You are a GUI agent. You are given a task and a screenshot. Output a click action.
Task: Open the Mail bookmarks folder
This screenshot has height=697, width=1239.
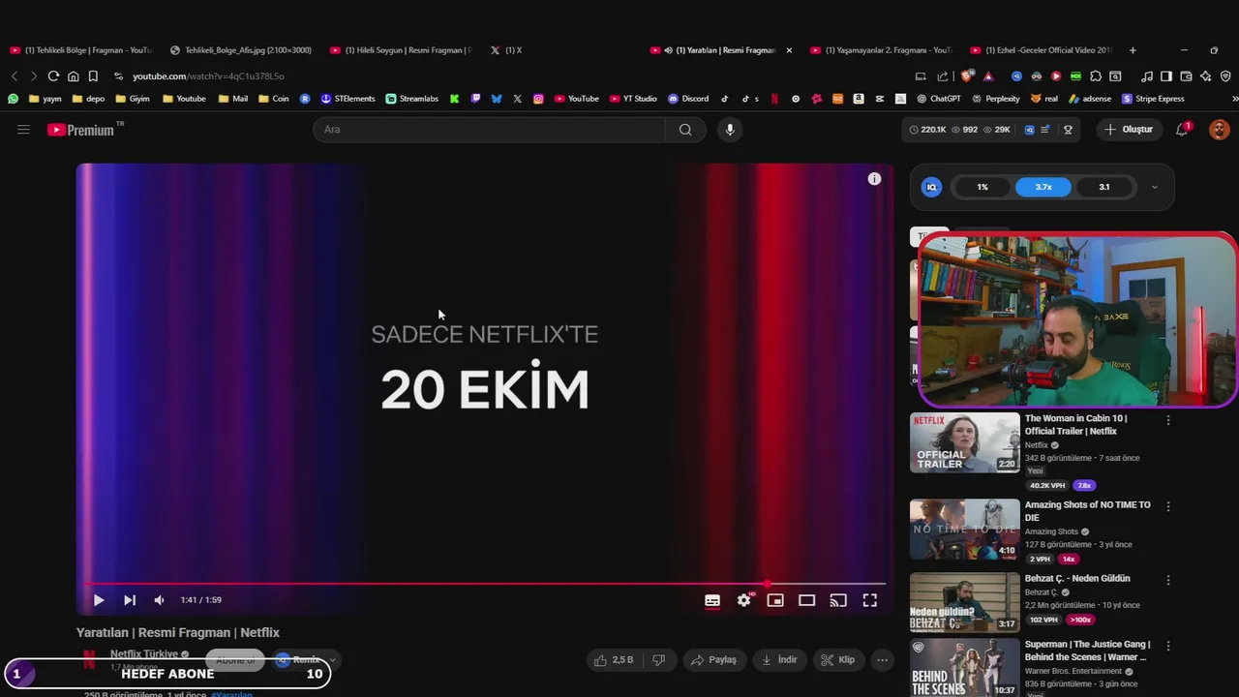point(232,99)
